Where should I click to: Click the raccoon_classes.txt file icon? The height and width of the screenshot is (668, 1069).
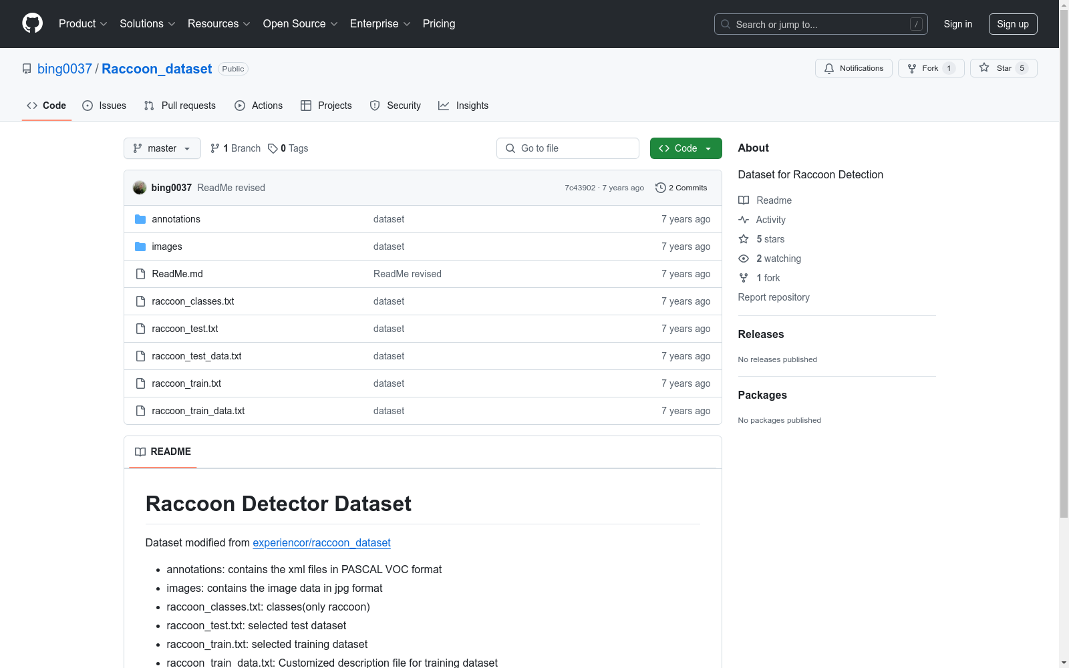point(140,301)
